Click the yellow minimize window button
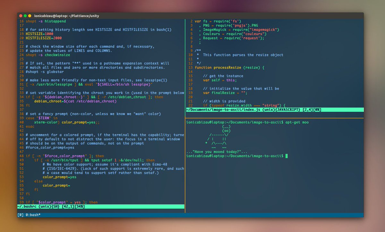Screen dimensions: 385x232 click(x=30, y=16)
